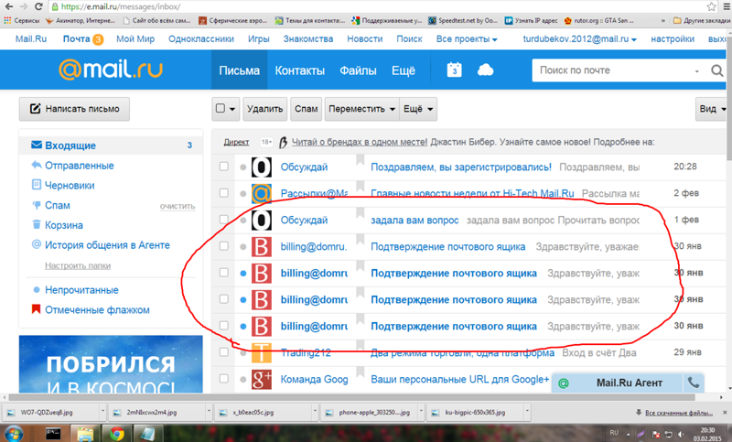Toggle flag on Trading212 message
The height and width of the screenshot is (442, 732).
point(360,345)
